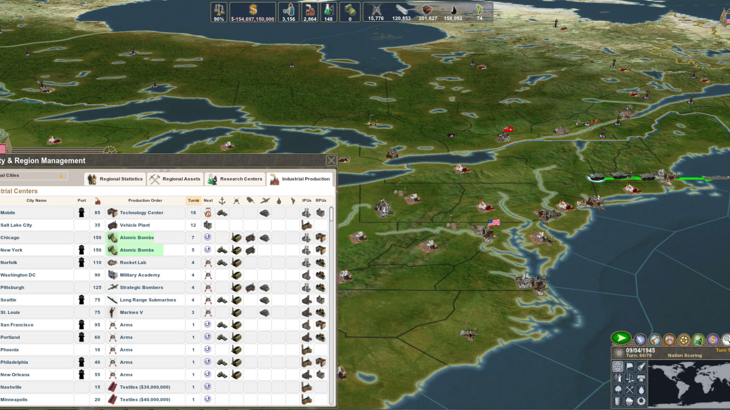
Task: Open the industry gear wheel panel
Action: tap(684, 339)
